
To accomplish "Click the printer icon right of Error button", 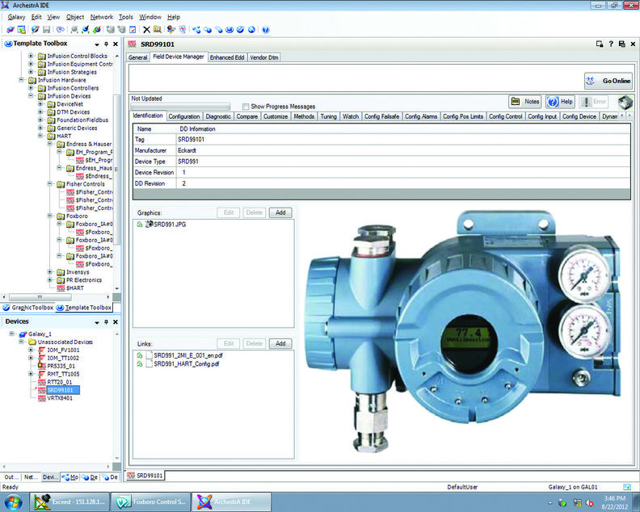I will click(x=625, y=102).
